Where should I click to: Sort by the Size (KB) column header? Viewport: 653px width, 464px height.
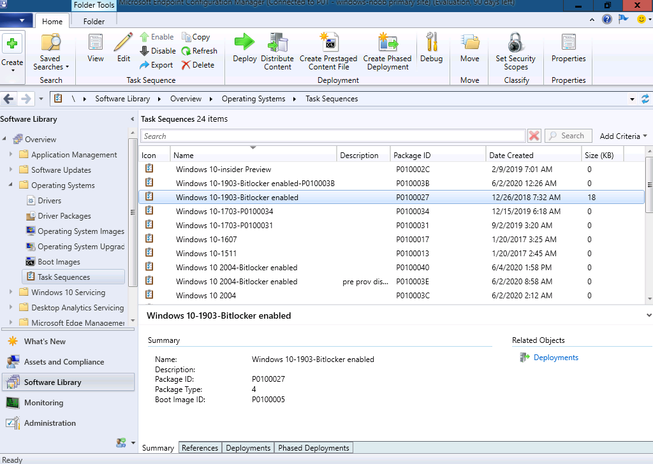pos(602,155)
